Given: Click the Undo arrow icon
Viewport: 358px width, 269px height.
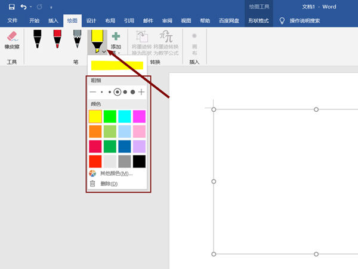Looking at the screenshot, I should (x=23, y=7).
